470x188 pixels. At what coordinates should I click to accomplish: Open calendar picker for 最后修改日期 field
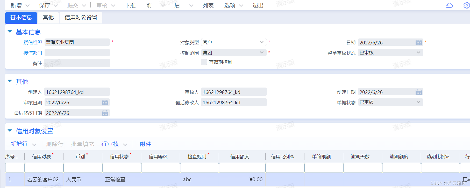(105, 113)
